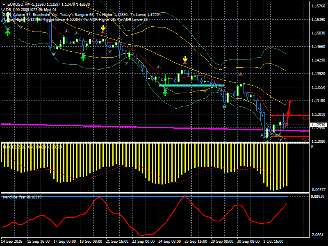The height and width of the screenshot is (246, 328).
Task: Click the '15 Sep 16:00' time label
Action: pos(38,241)
